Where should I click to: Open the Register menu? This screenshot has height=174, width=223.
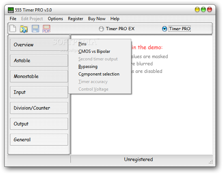coord(76,19)
